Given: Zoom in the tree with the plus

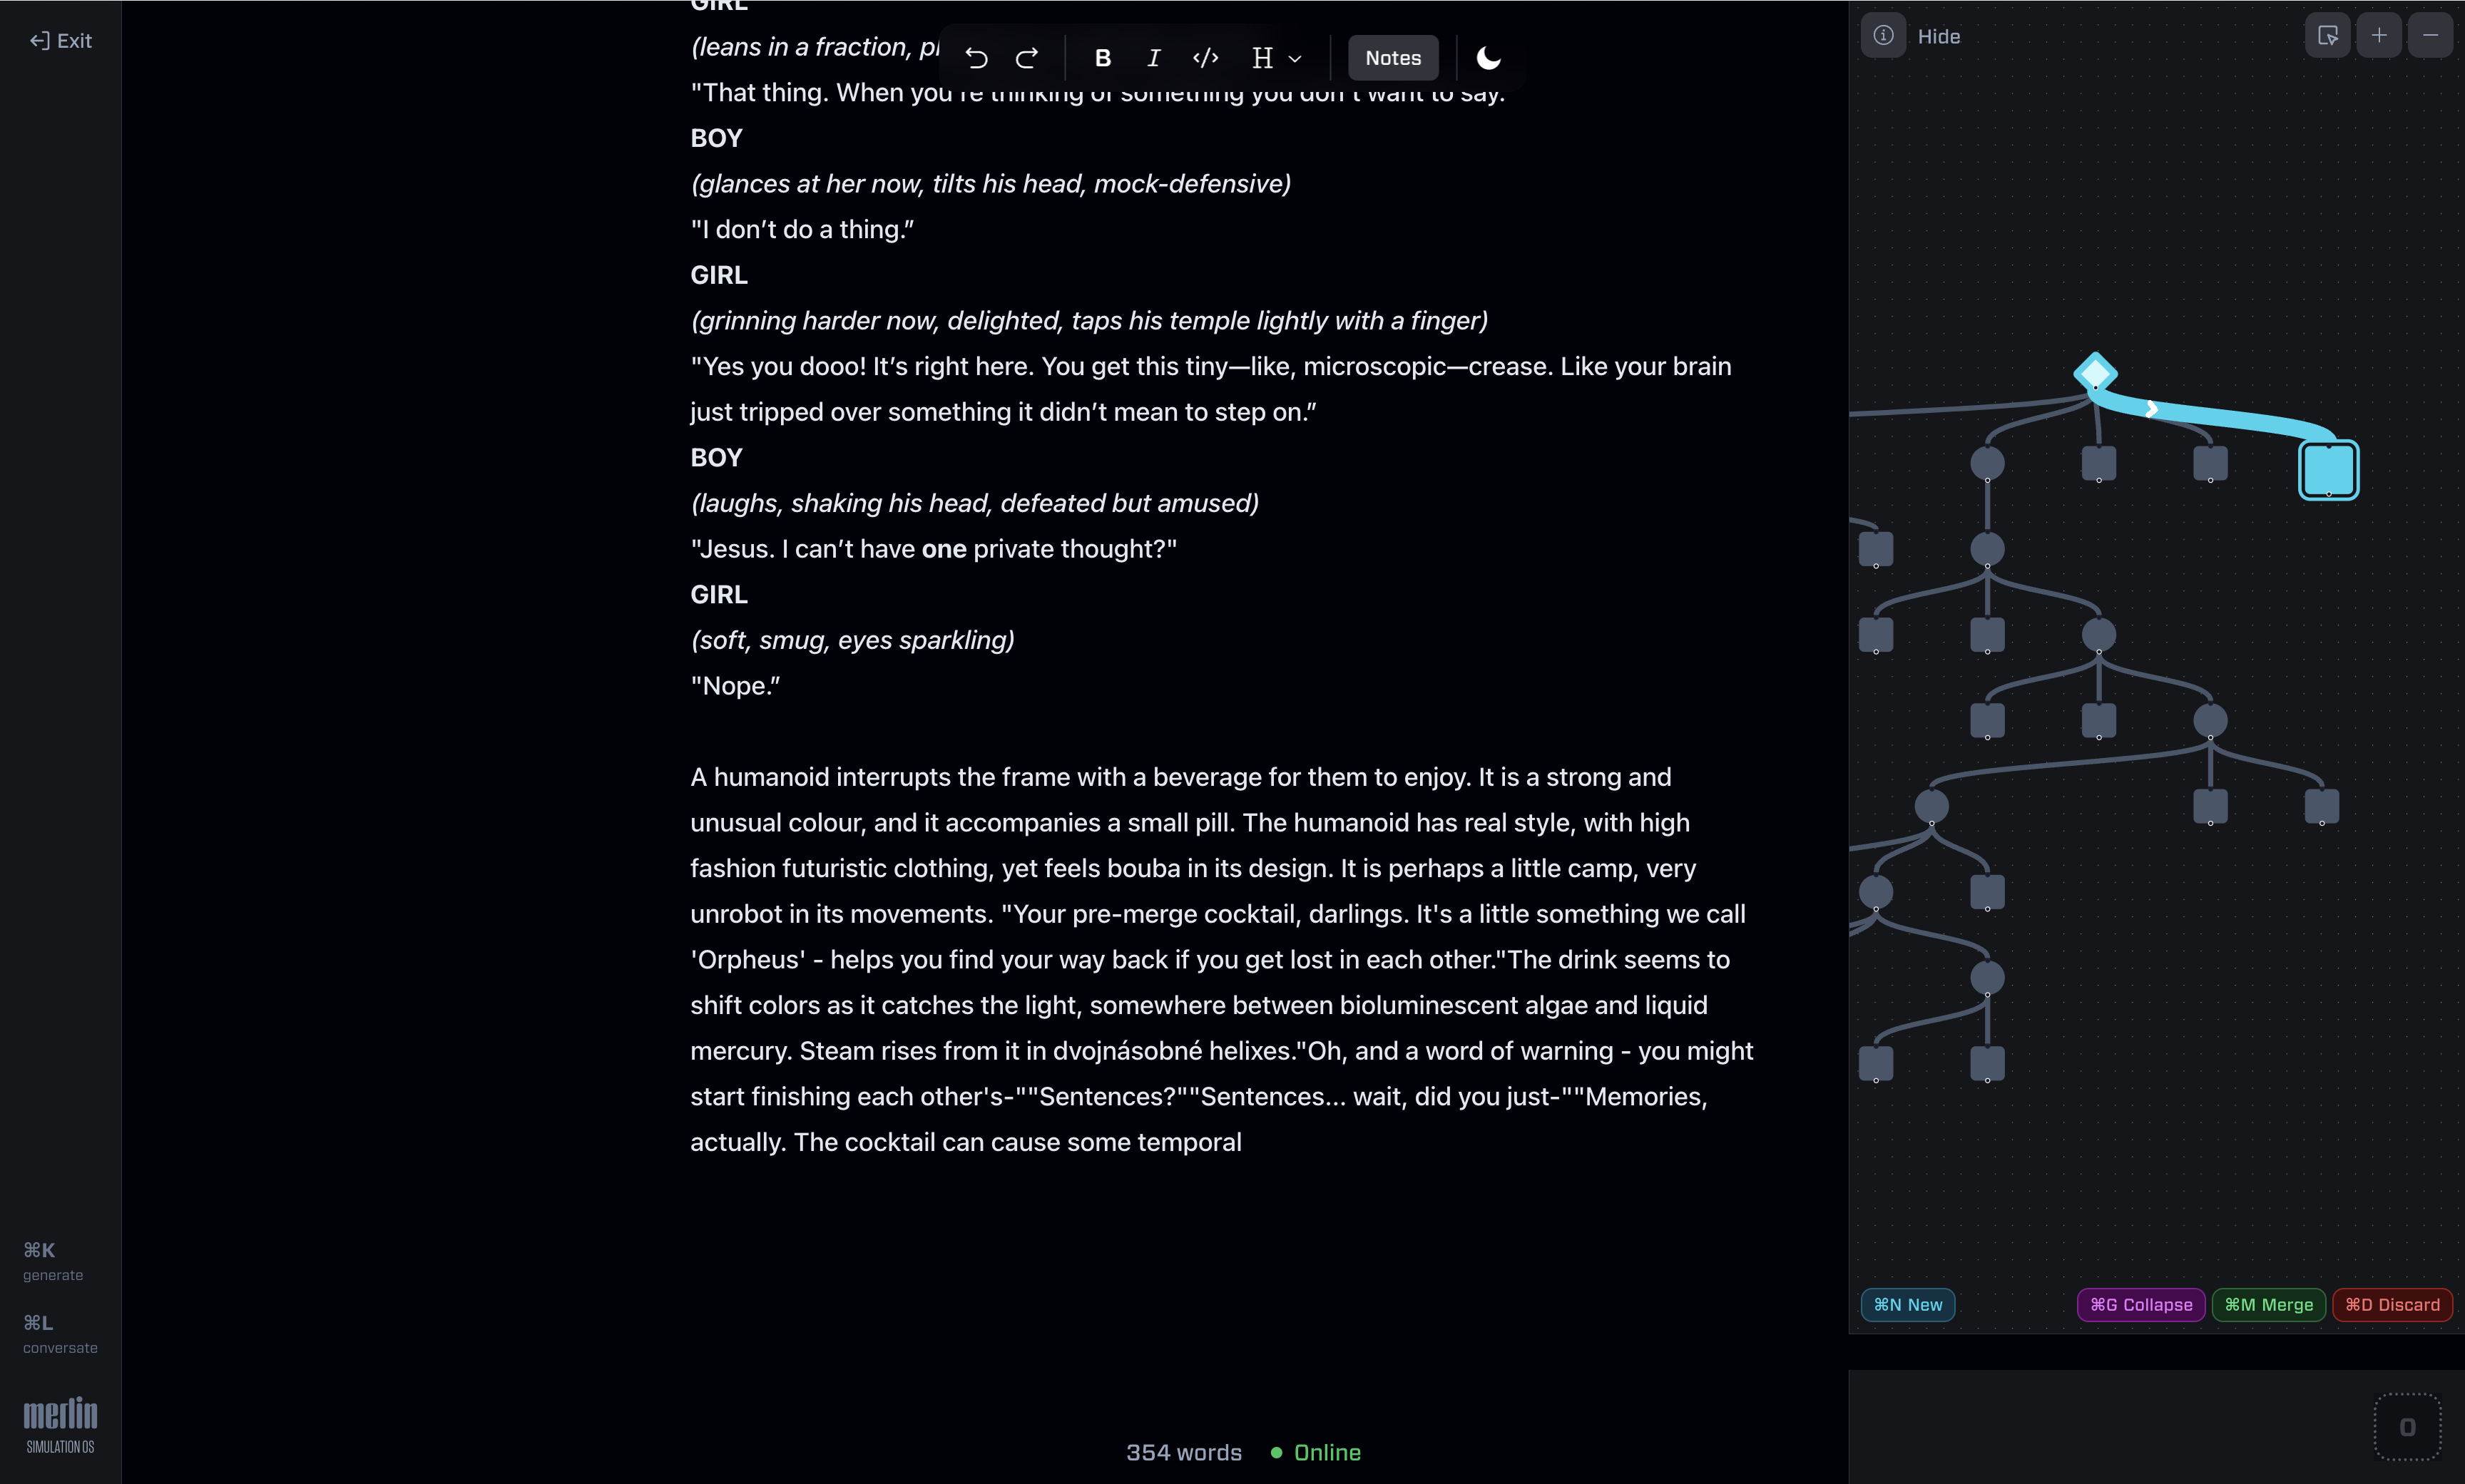Looking at the screenshot, I should click(x=2379, y=36).
